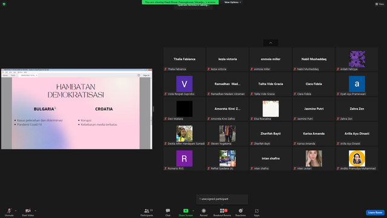Click Jasmine Putri's participant tile
This screenshot has height=218, width=387.
coord(314,109)
